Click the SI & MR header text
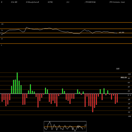This screenshot has width=132, height=132. [x=14, y=2]
